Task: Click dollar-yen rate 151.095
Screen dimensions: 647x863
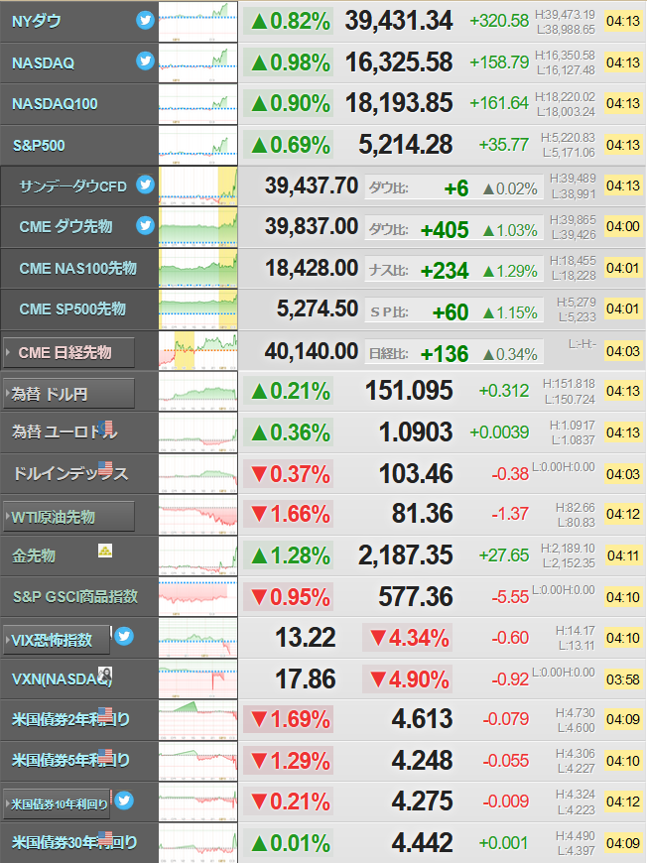Action: click(x=409, y=391)
